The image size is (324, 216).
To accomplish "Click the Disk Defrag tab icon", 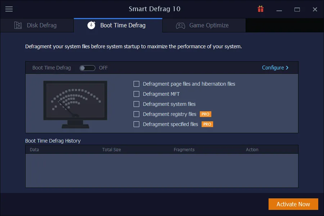I will [x=18, y=25].
